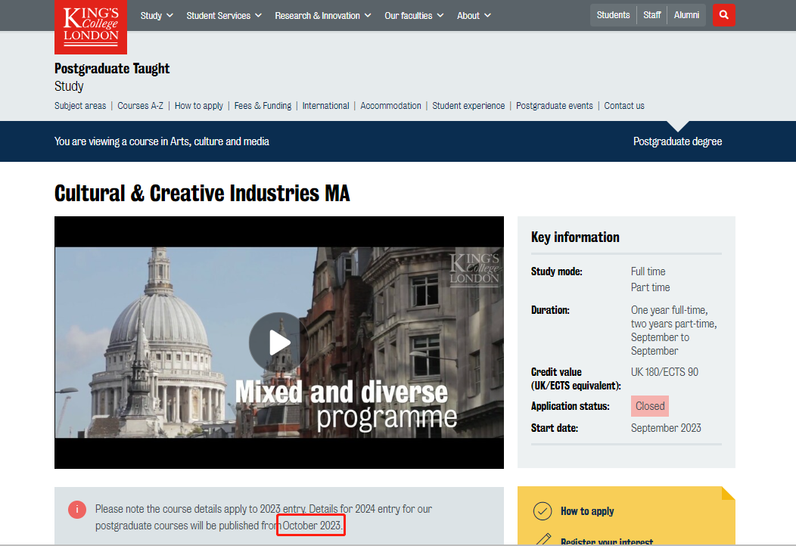Click the red info icon in notice
The image size is (796, 546).
(77, 510)
